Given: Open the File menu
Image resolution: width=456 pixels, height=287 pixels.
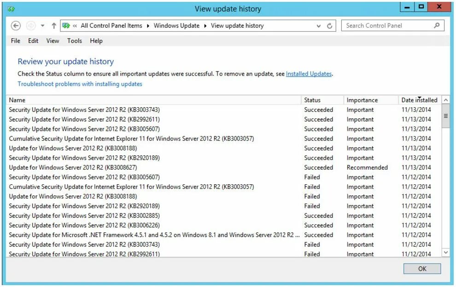Looking at the screenshot, I should point(15,41).
